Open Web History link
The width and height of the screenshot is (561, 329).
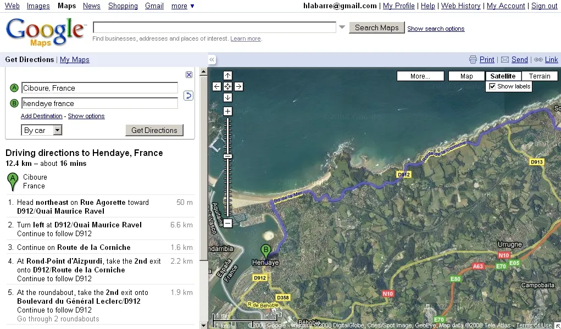[x=461, y=5]
